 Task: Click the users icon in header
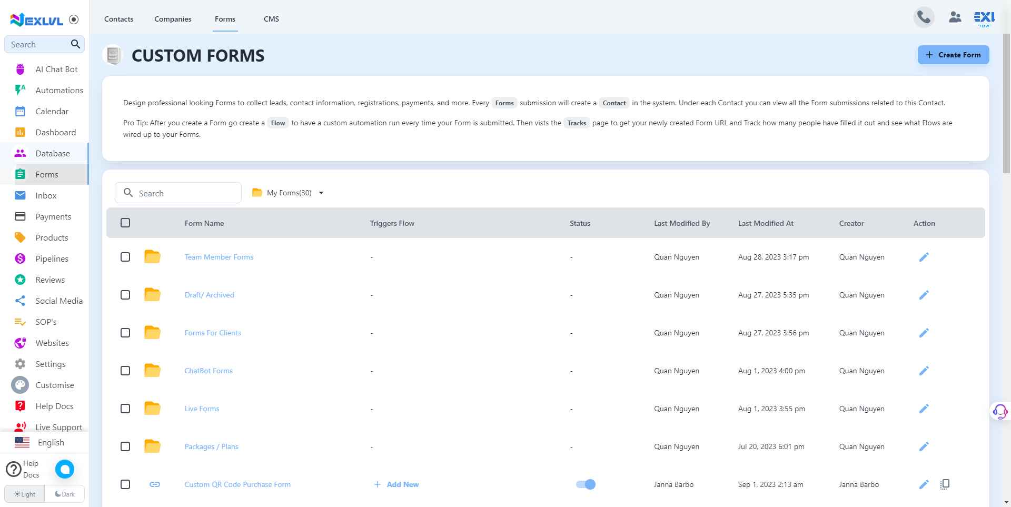[955, 17]
